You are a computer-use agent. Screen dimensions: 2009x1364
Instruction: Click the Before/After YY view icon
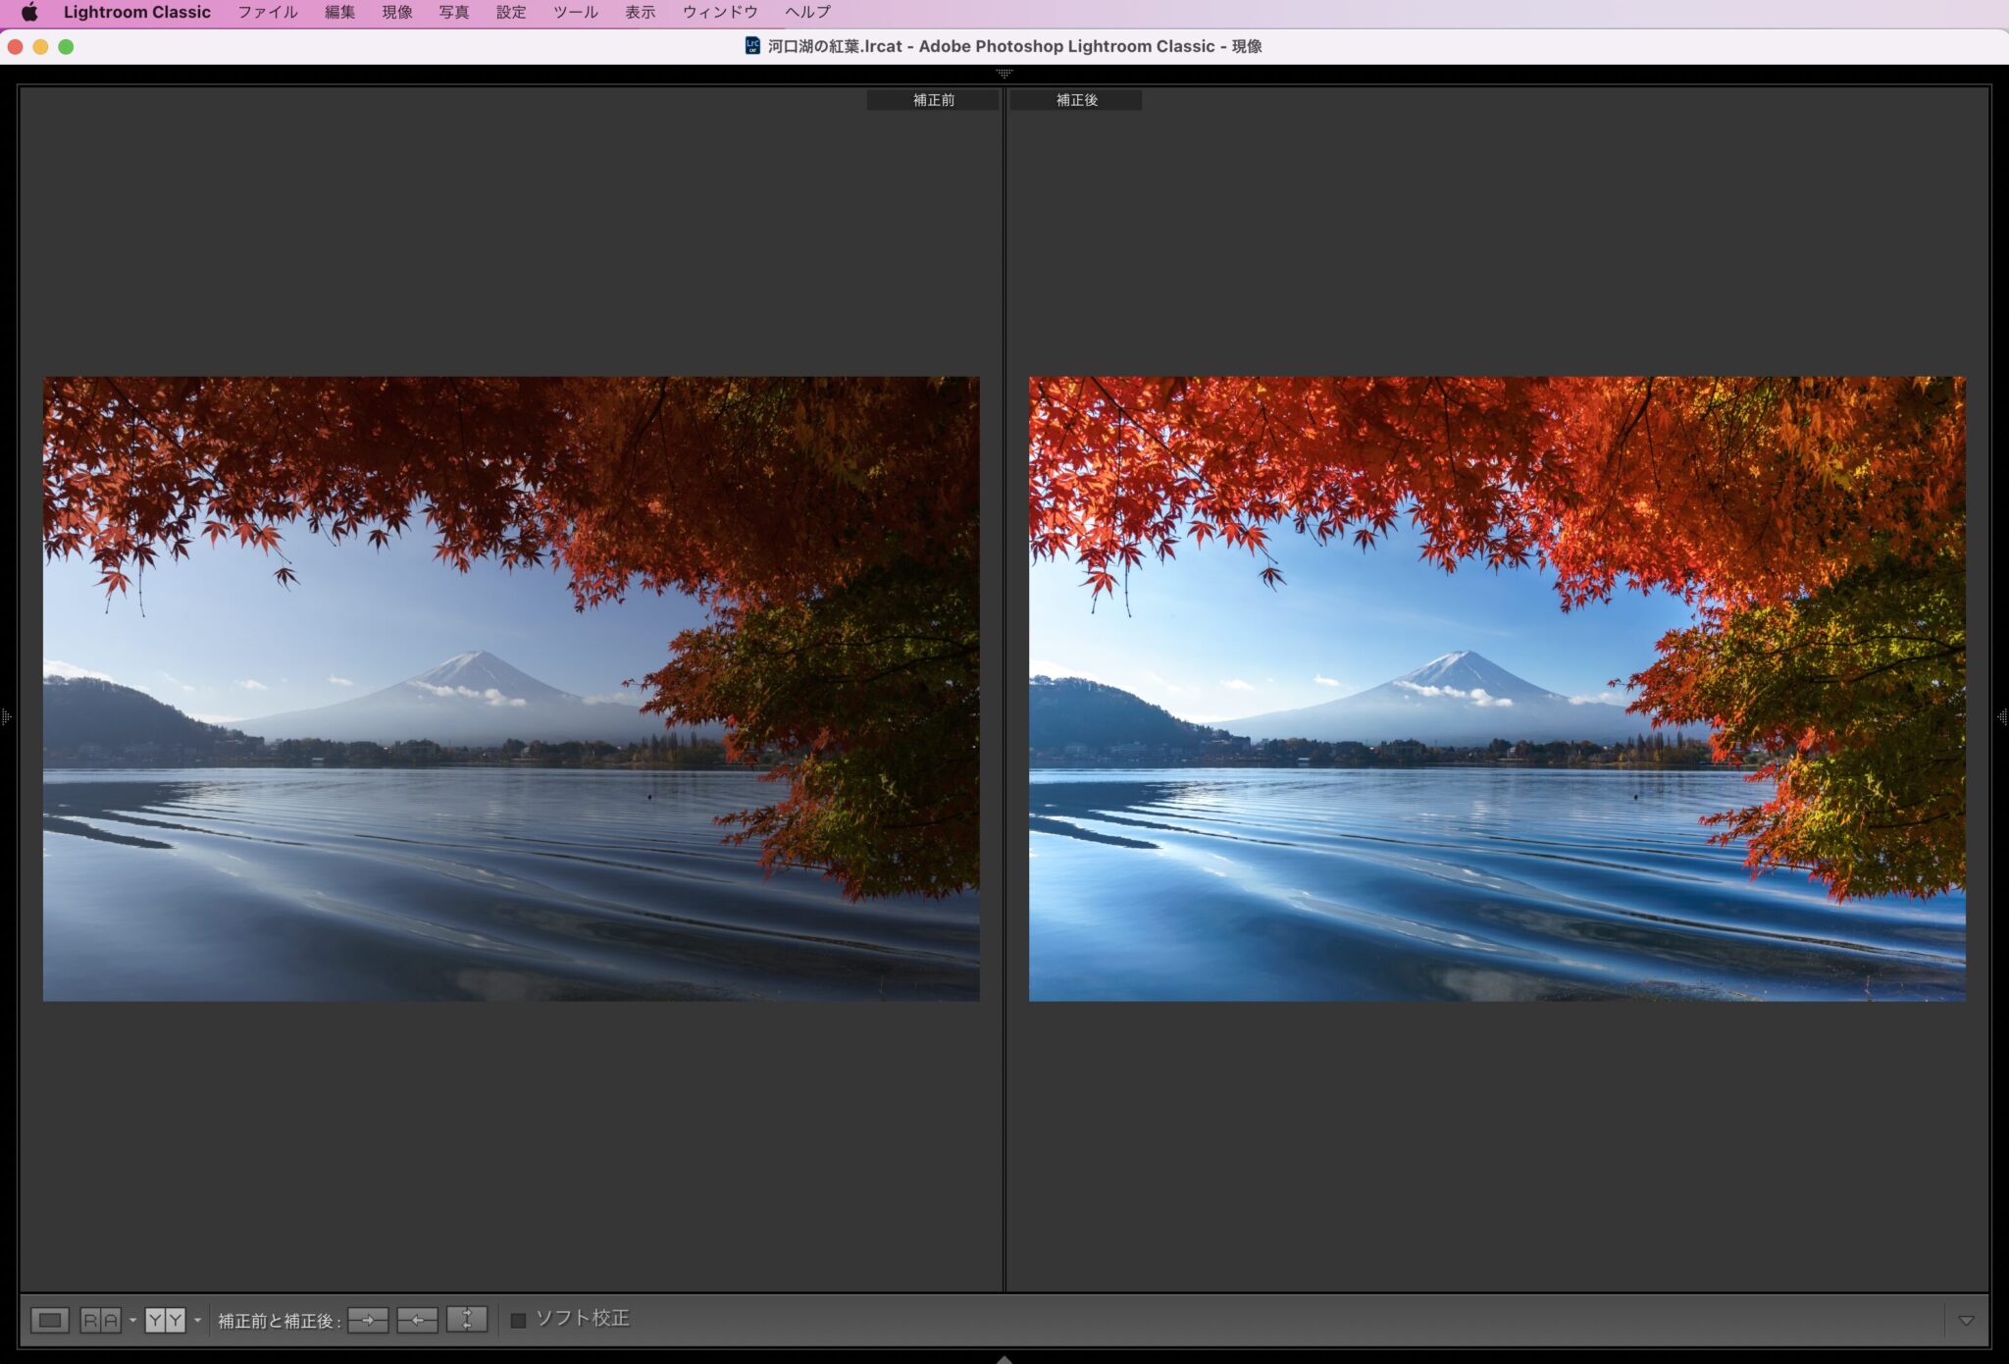point(165,1320)
